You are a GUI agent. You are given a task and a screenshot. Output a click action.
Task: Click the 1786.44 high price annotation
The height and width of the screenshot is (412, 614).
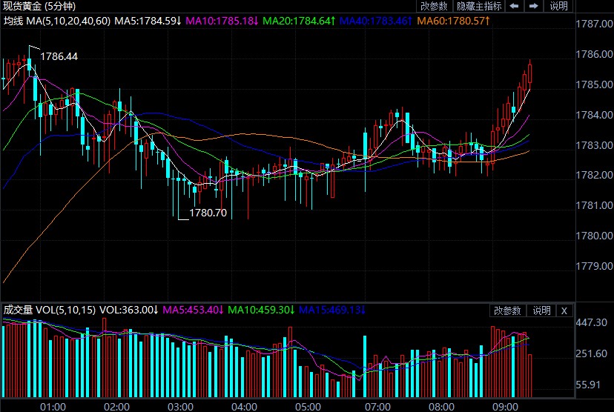(59, 56)
